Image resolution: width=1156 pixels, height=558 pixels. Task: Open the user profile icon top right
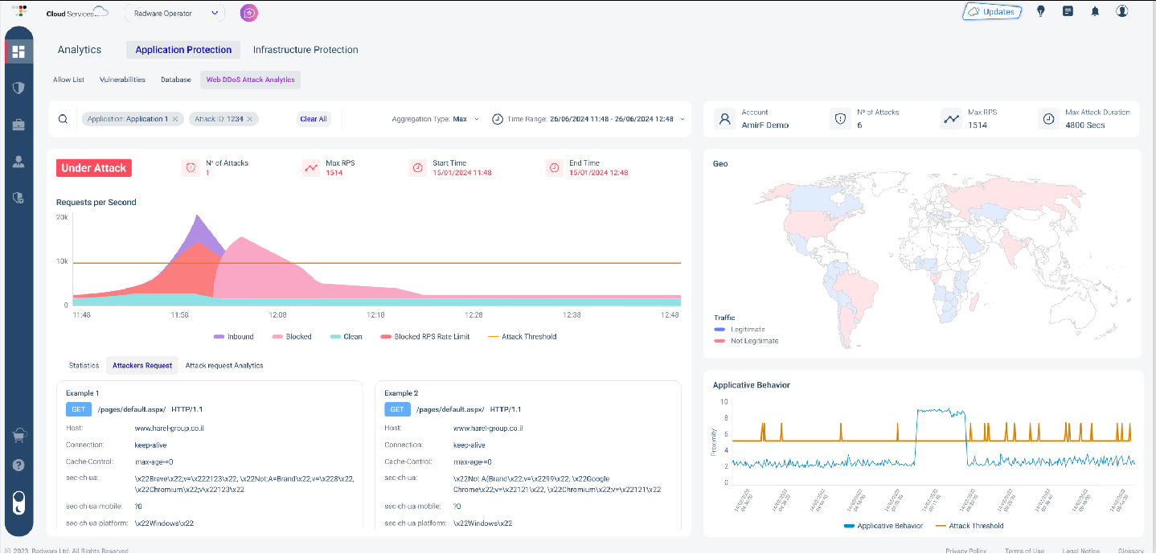1121,11
